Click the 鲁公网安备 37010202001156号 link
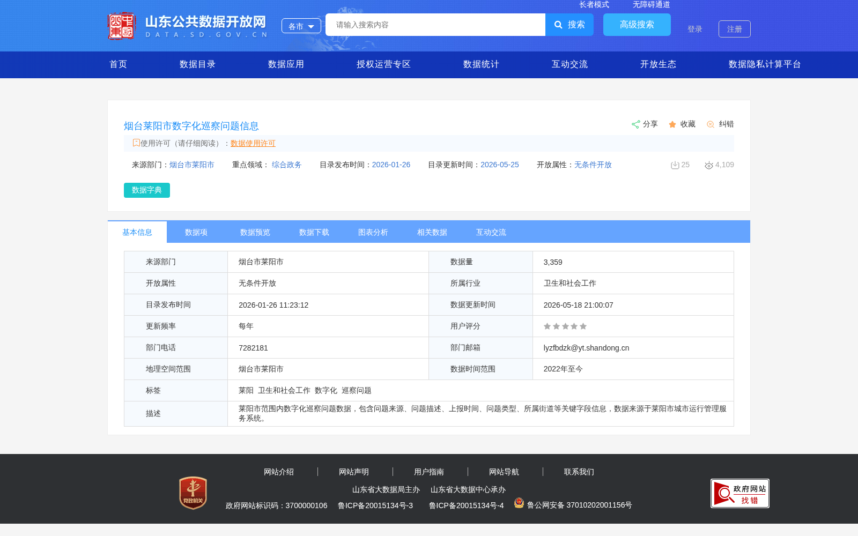858x536 pixels. point(579,505)
